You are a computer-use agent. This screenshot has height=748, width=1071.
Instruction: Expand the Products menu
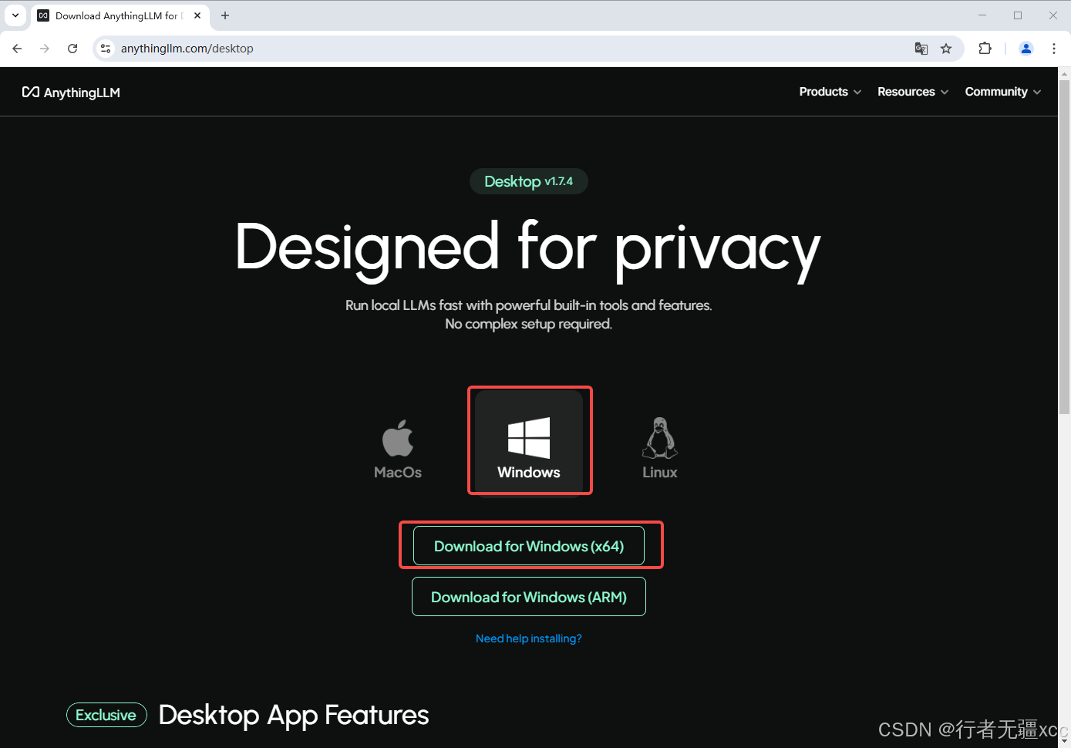pos(830,92)
